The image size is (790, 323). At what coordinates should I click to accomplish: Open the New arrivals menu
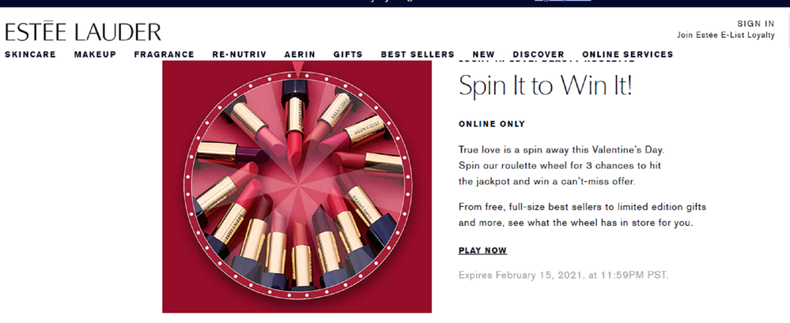tap(484, 54)
